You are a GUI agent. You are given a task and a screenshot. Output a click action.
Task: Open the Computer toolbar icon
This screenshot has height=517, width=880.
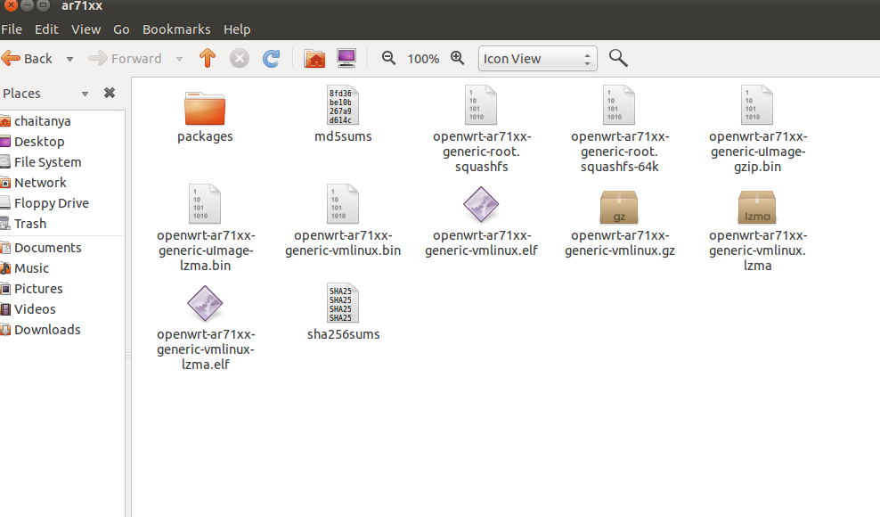[x=346, y=59]
